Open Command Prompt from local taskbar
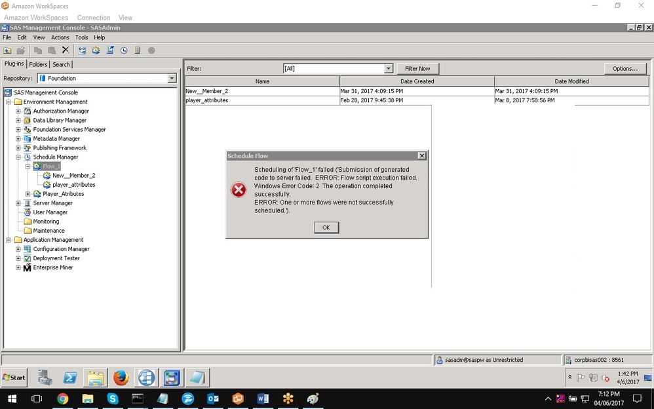The image size is (654, 409). [138, 399]
